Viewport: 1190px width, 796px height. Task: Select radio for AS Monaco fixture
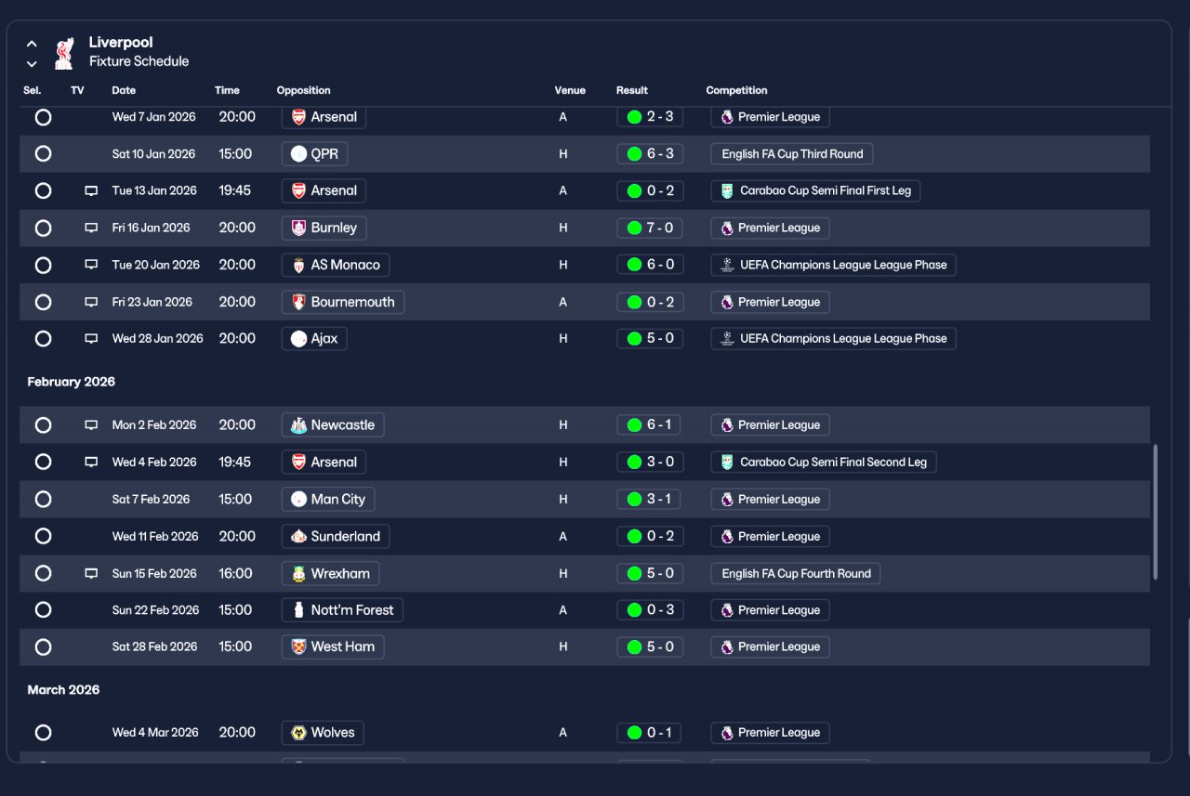pyautogui.click(x=43, y=265)
